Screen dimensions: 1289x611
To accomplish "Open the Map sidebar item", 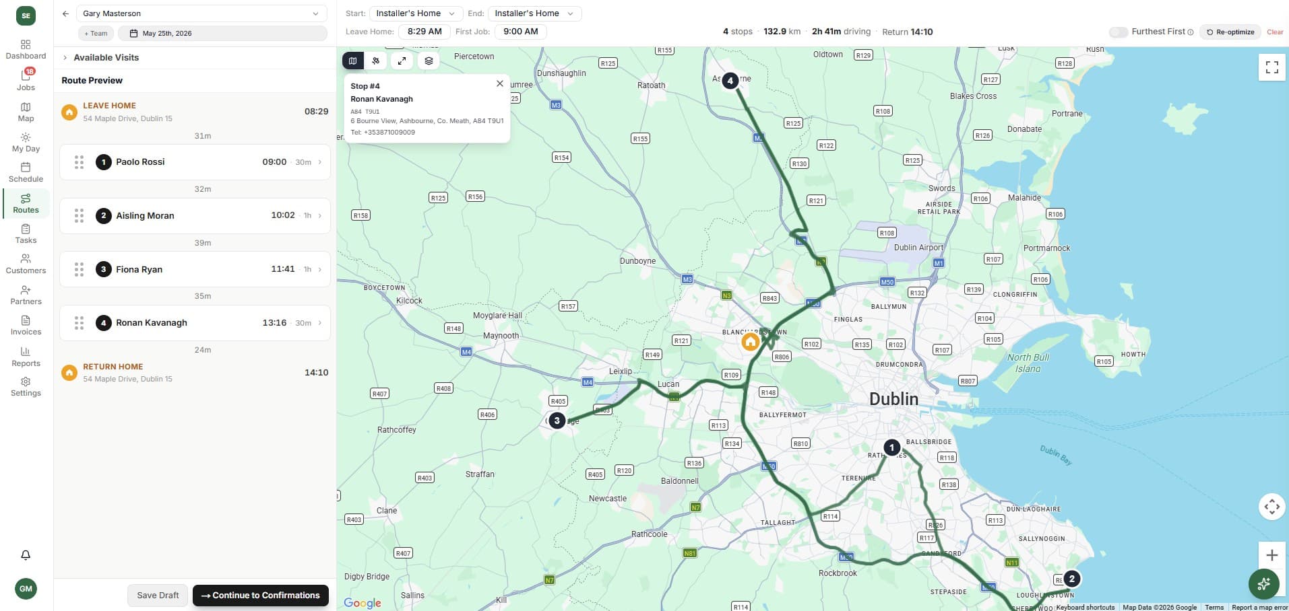I will [x=26, y=112].
